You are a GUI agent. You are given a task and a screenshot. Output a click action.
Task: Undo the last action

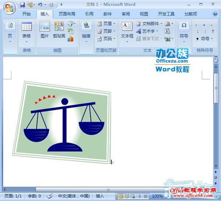coord(40,5)
